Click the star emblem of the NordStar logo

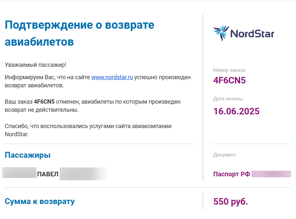tap(221, 33)
